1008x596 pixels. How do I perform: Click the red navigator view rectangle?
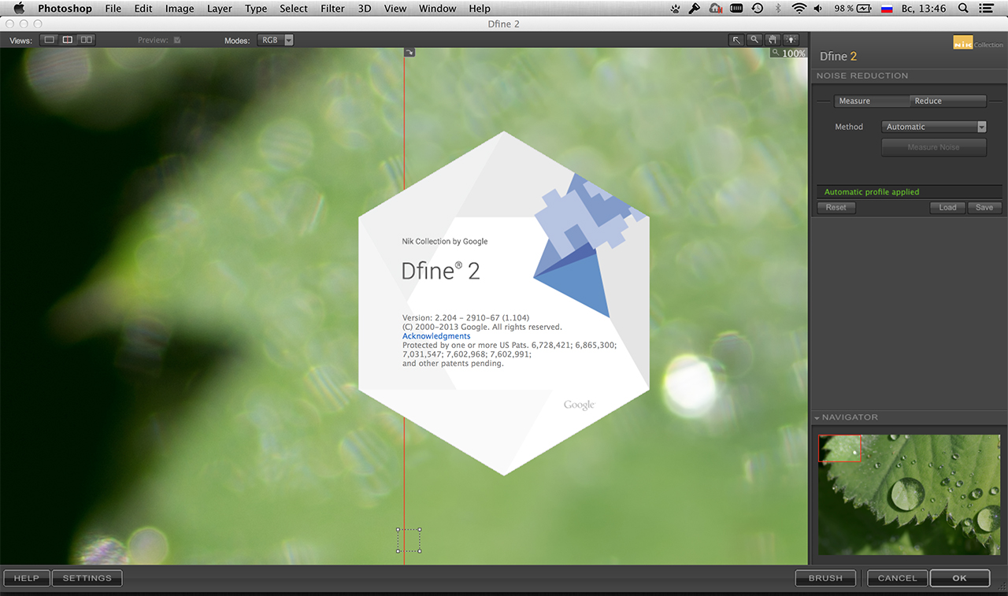(x=839, y=448)
